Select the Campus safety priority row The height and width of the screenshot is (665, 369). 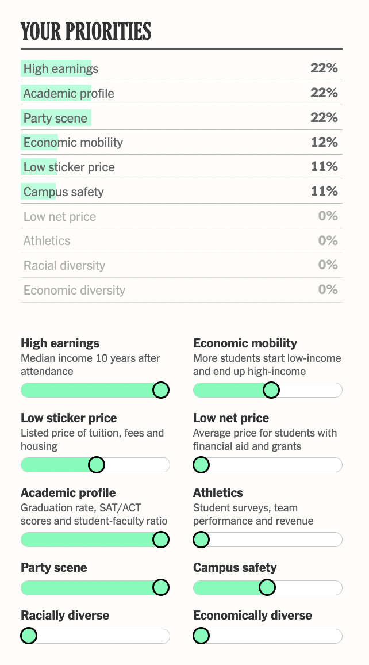(181, 192)
